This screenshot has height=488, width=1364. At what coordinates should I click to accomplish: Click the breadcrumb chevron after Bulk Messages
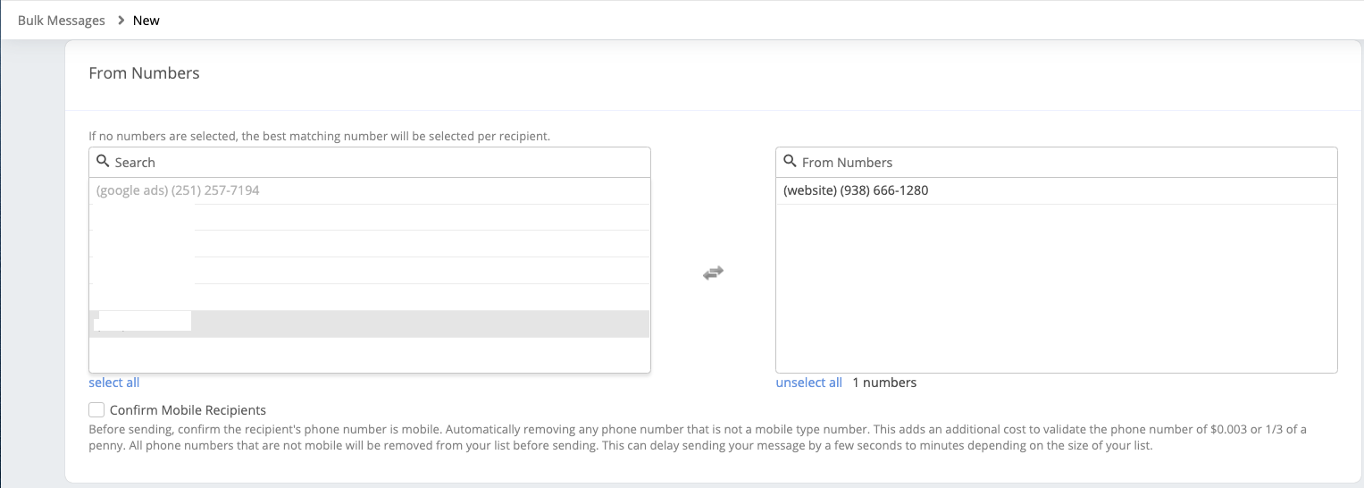pyautogui.click(x=121, y=20)
